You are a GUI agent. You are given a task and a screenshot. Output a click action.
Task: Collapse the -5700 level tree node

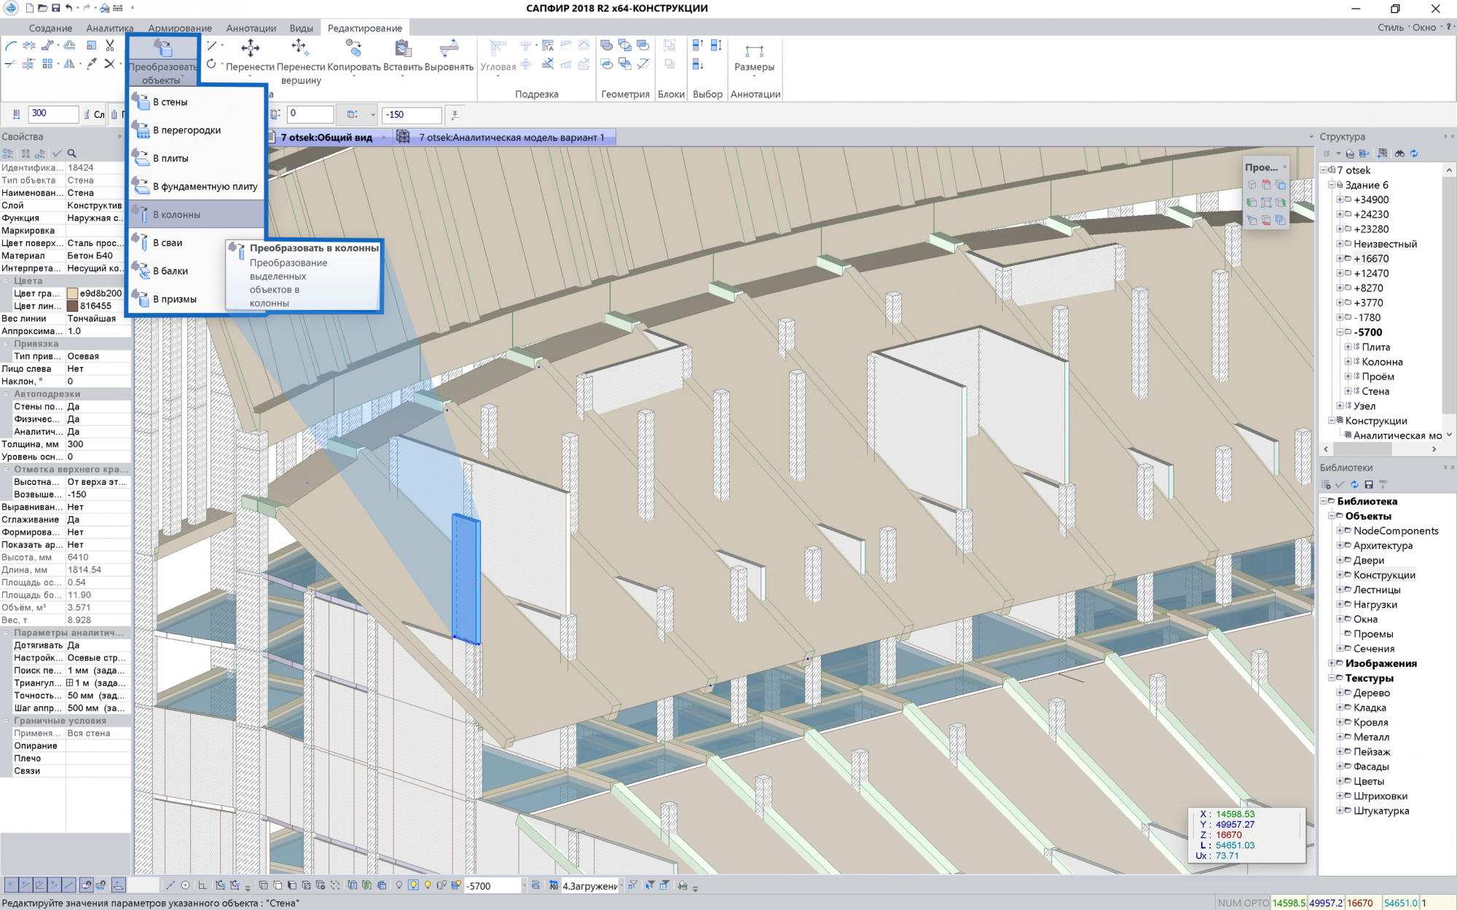point(1339,332)
